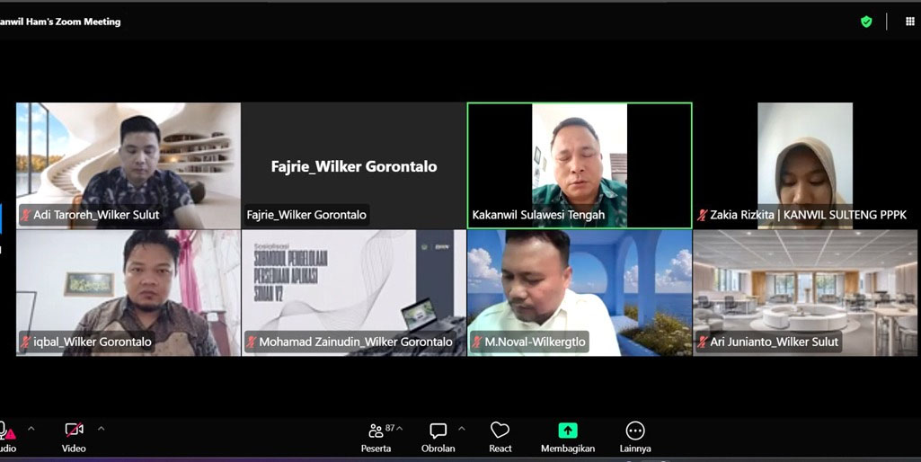
Task: Click the Kakanwil Sulawesi Tengah name label
Action: click(x=538, y=215)
